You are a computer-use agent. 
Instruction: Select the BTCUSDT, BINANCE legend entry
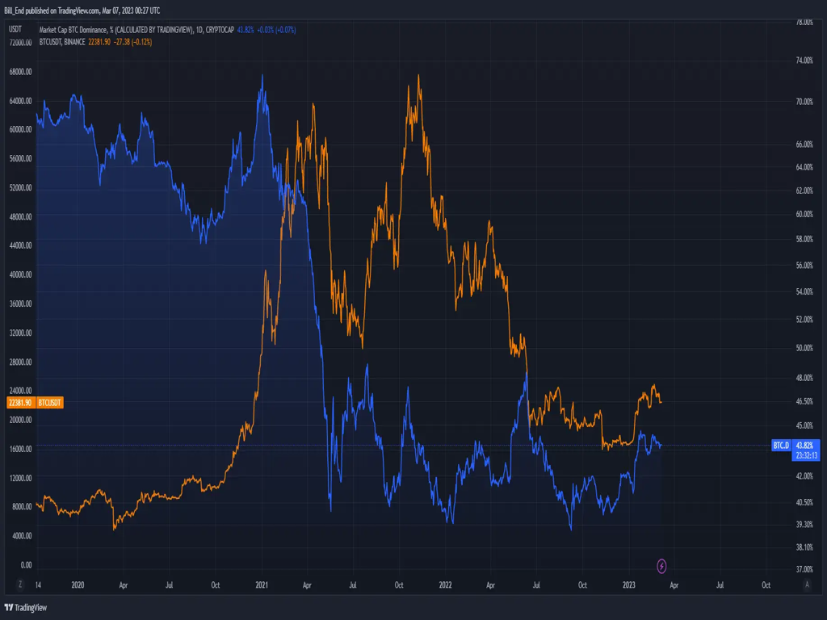[x=62, y=40]
